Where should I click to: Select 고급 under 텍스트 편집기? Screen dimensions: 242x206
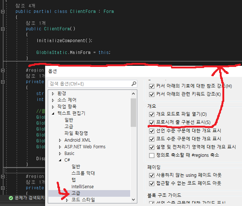69,126
